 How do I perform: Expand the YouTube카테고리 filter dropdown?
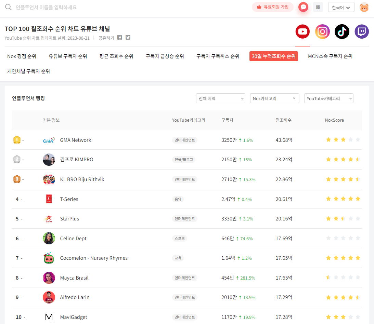(329, 98)
